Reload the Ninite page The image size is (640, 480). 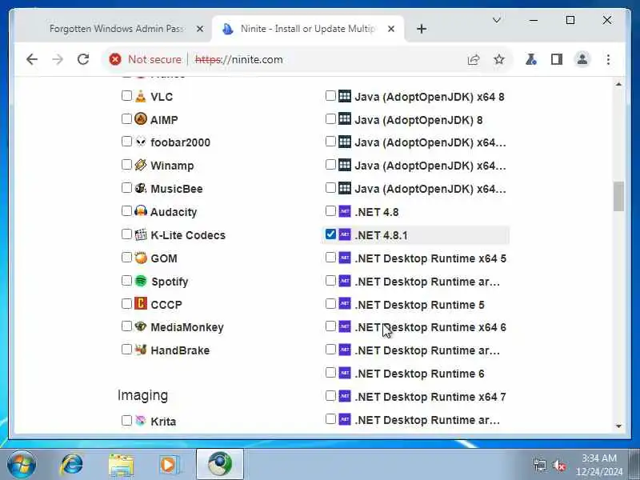point(83,59)
